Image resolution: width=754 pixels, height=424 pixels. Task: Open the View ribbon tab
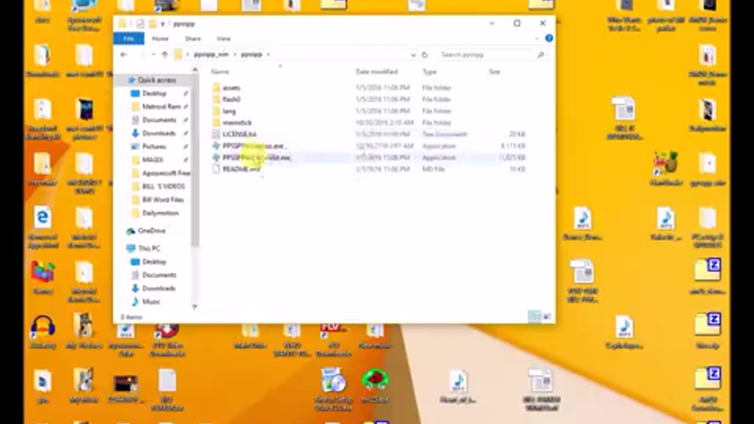coord(223,39)
